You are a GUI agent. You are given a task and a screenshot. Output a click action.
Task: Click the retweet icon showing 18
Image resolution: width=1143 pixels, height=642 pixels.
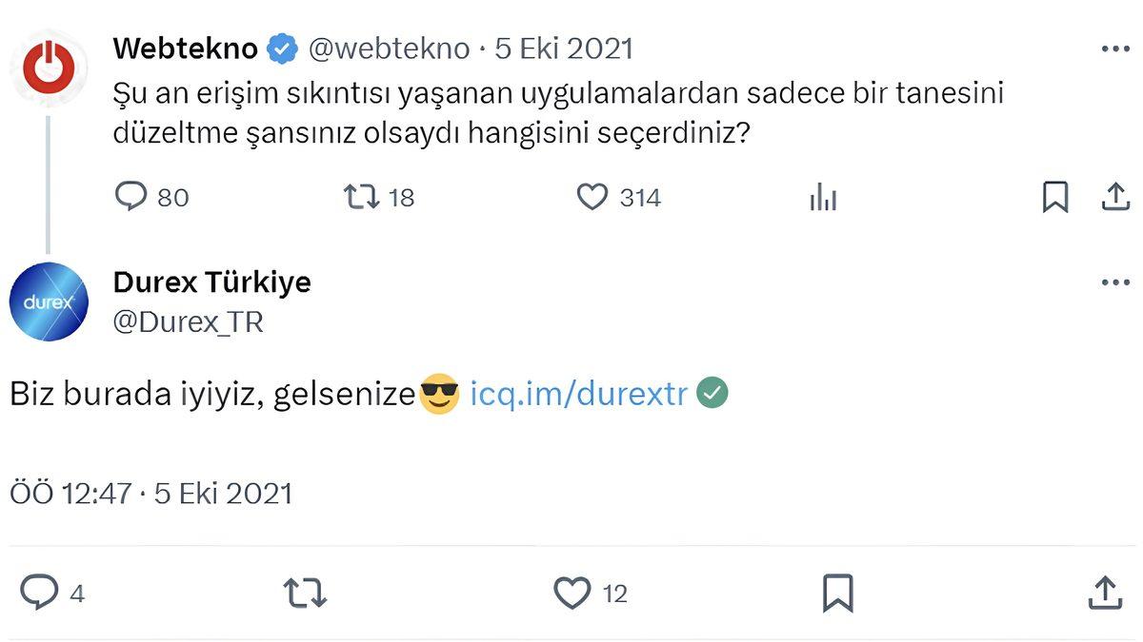[x=360, y=197]
